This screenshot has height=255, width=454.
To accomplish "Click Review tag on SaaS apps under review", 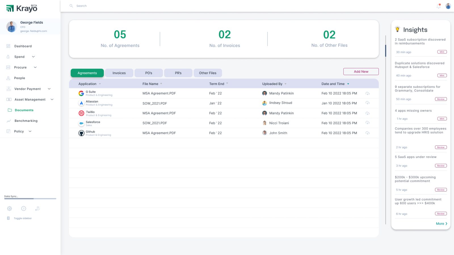I will 441,166.
